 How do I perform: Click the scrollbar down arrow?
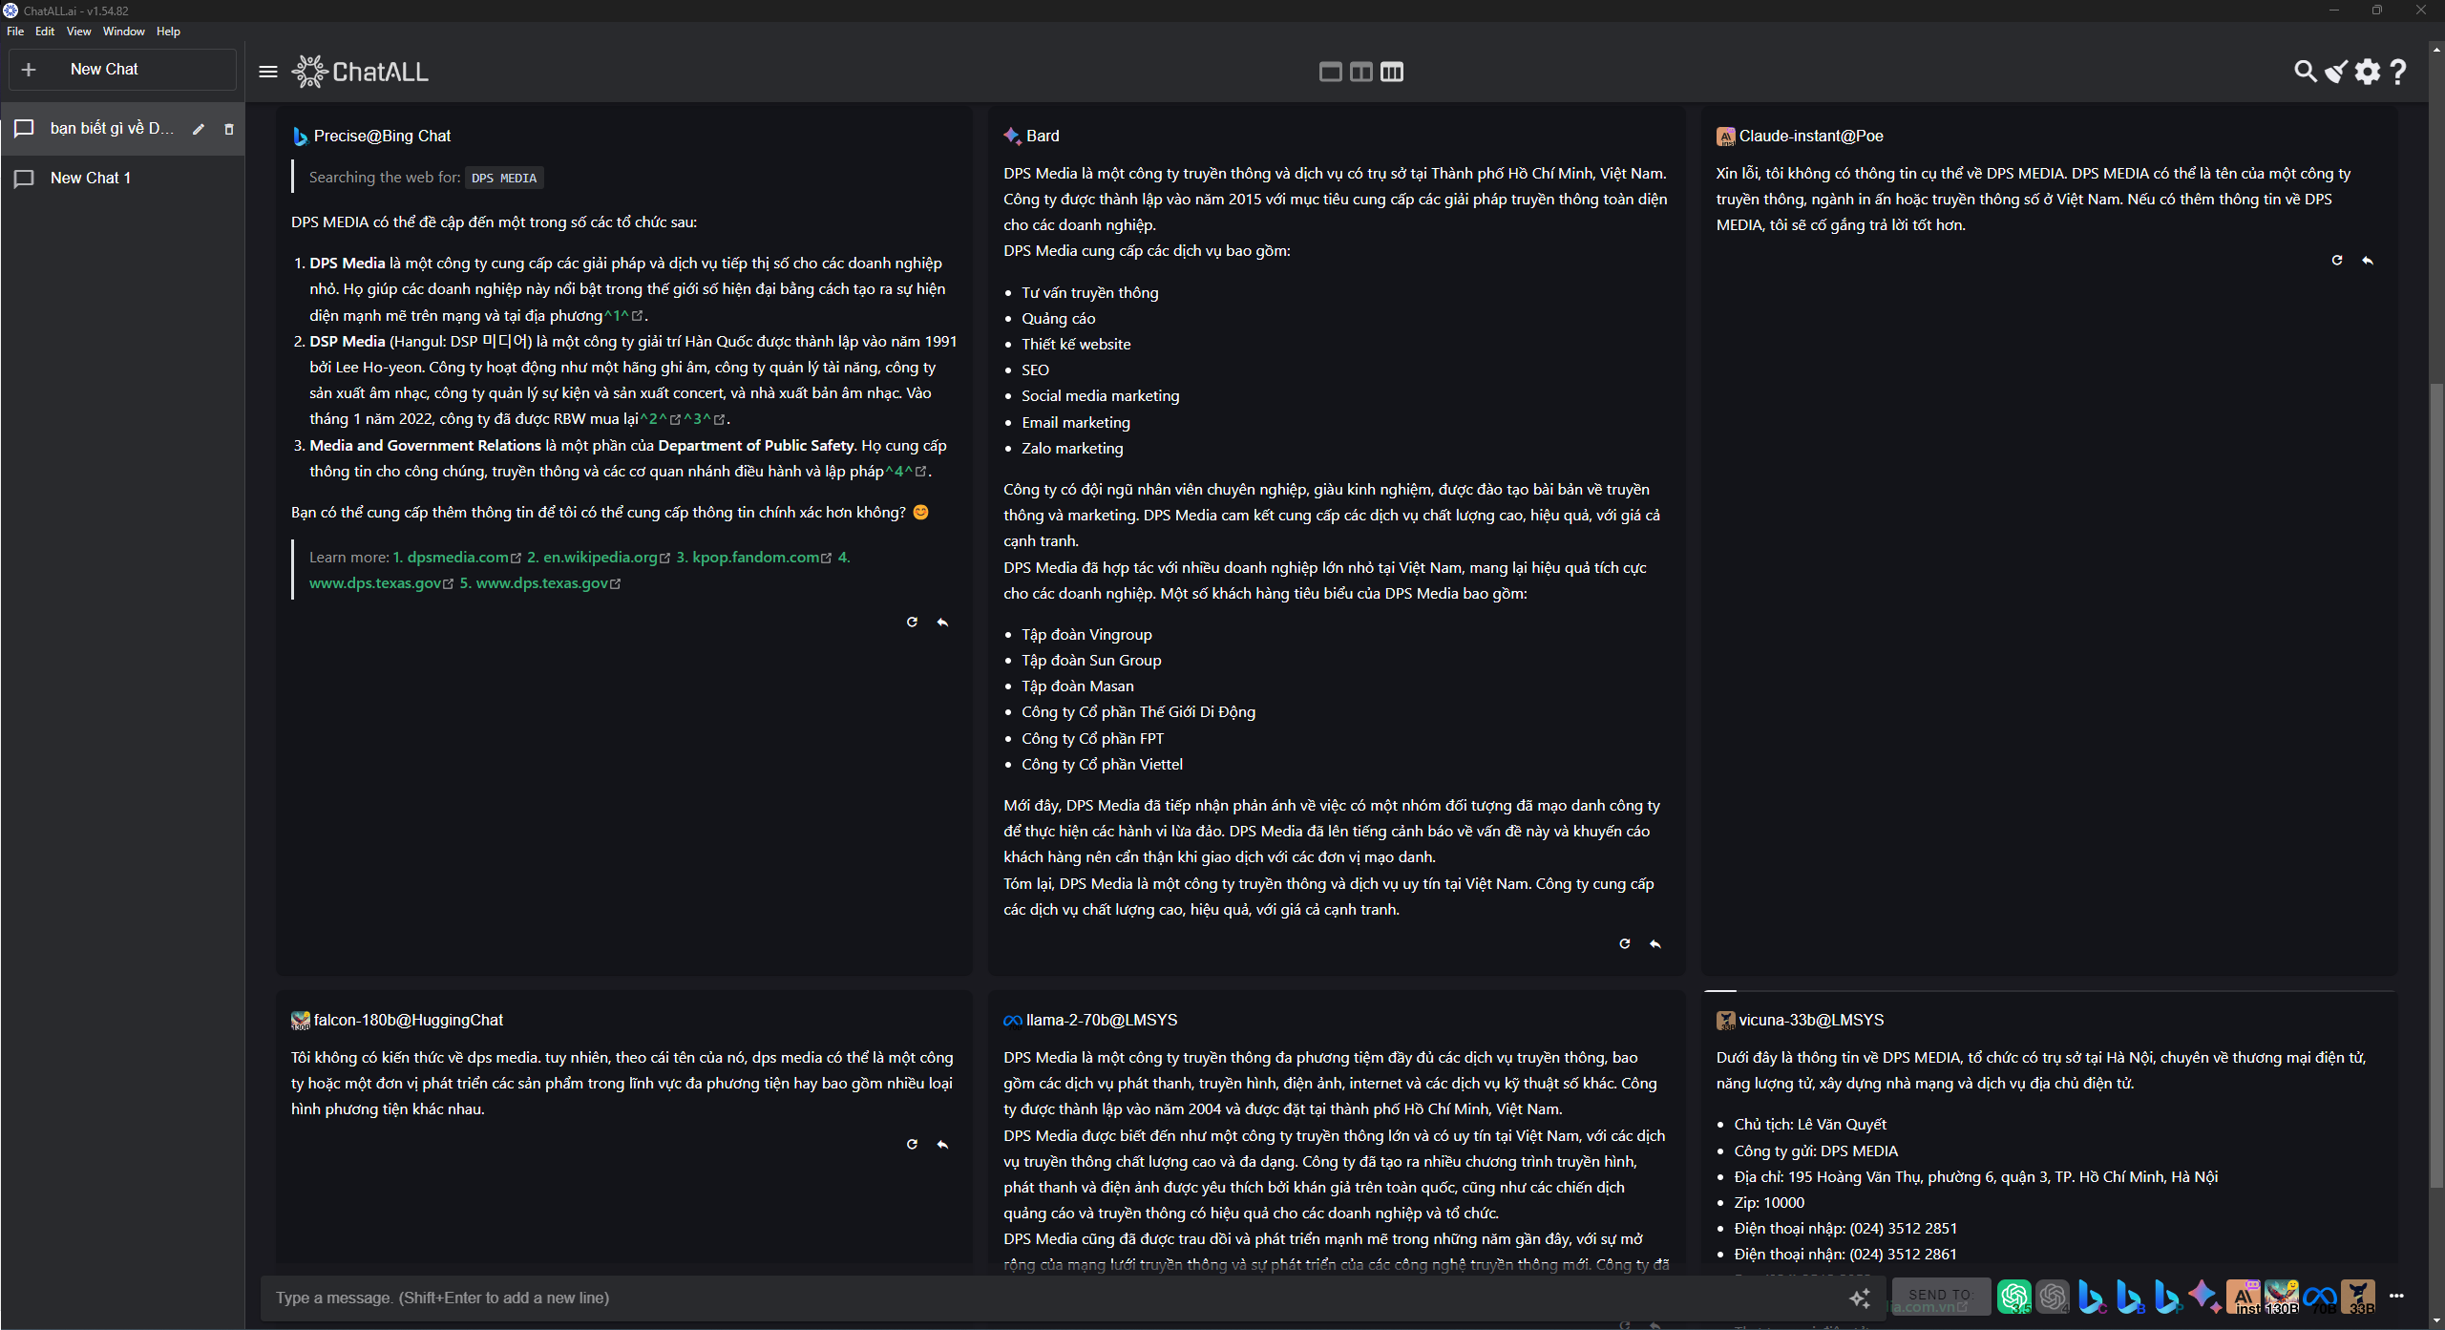pos(2436,1320)
